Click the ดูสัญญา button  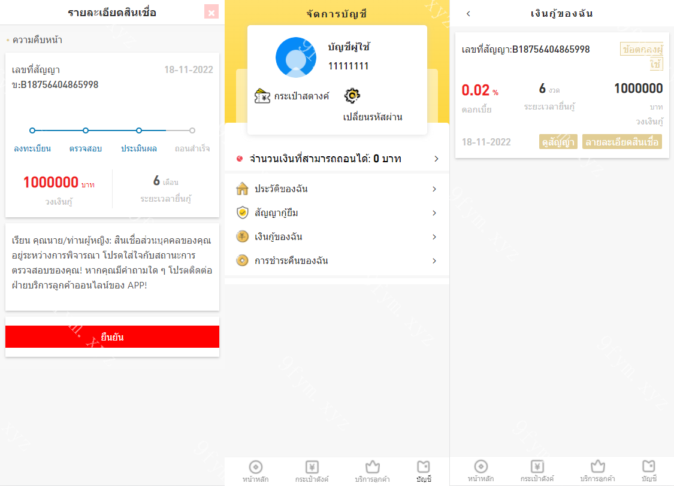(558, 142)
